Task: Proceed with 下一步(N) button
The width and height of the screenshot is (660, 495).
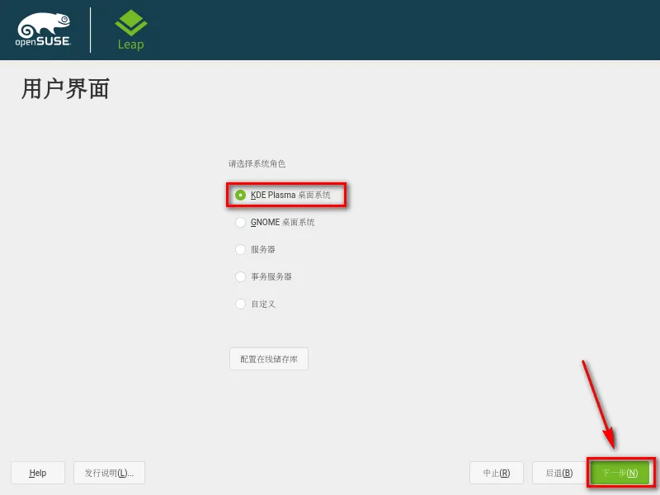Action: [620, 473]
